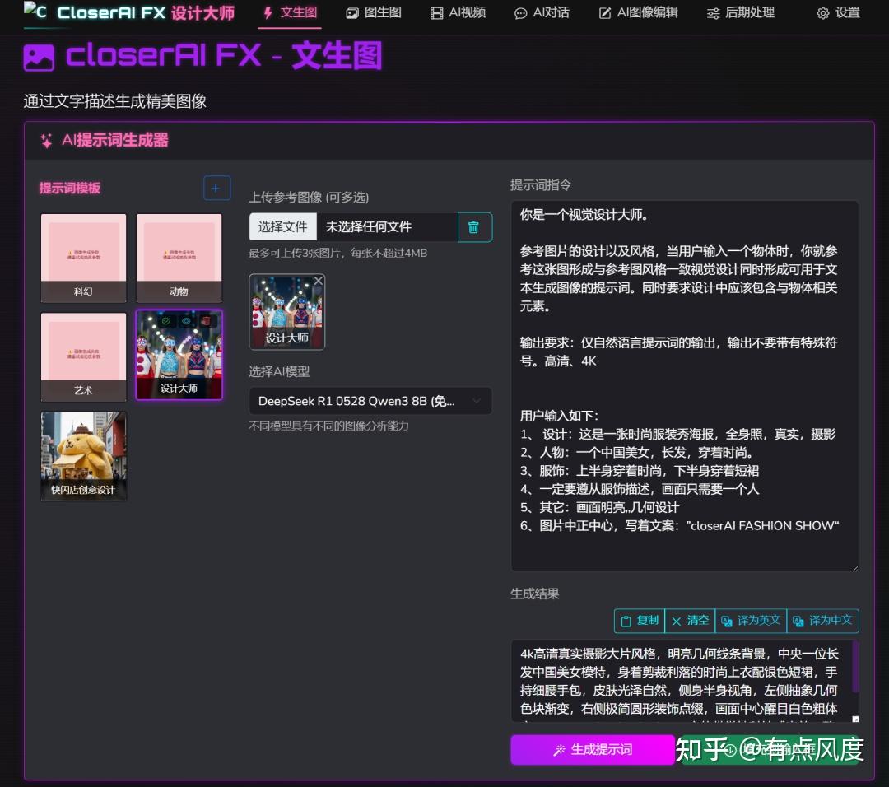Clear the generated result with 清空
The image size is (889, 787).
[x=690, y=621]
